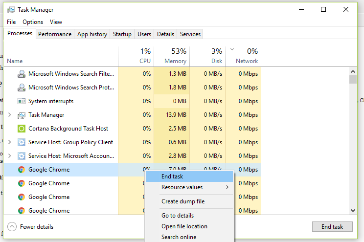
Task: Expand Service Host: Microsoft Account group
Action: 9,155
